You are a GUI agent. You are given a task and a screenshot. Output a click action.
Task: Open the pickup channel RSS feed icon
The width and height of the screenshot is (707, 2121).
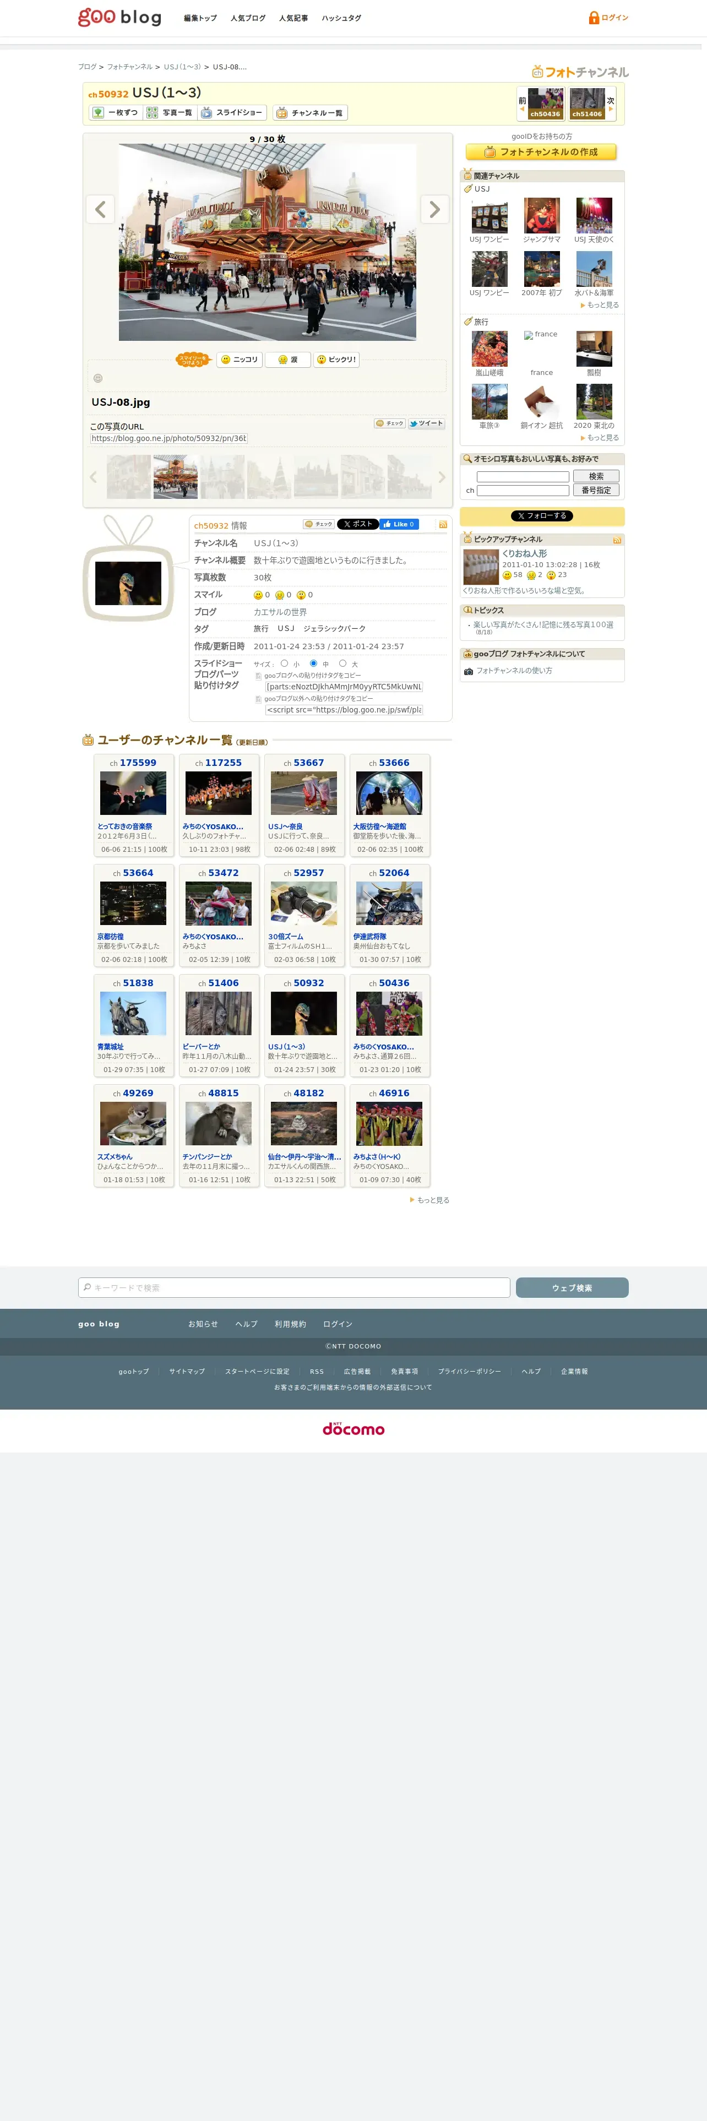[617, 540]
